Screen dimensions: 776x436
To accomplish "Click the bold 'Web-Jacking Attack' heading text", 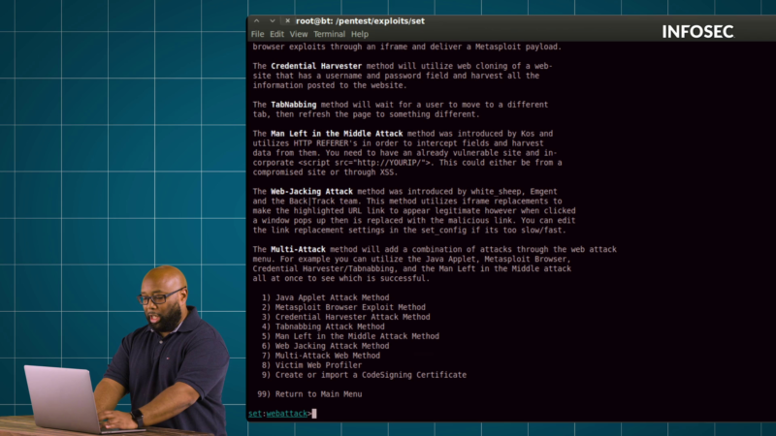I will click(x=311, y=191).
